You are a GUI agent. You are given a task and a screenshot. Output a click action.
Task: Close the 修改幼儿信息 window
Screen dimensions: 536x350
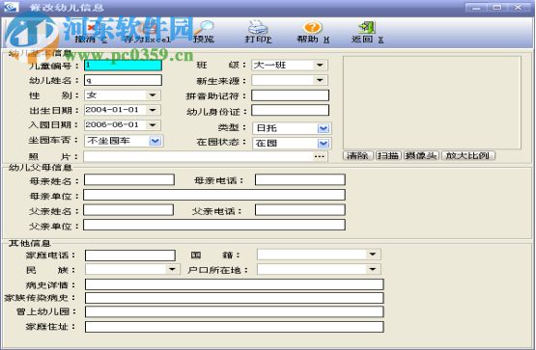pos(519,7)
